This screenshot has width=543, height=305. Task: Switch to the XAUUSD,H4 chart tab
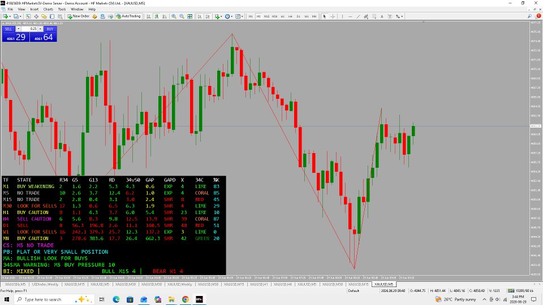[283, 284]
